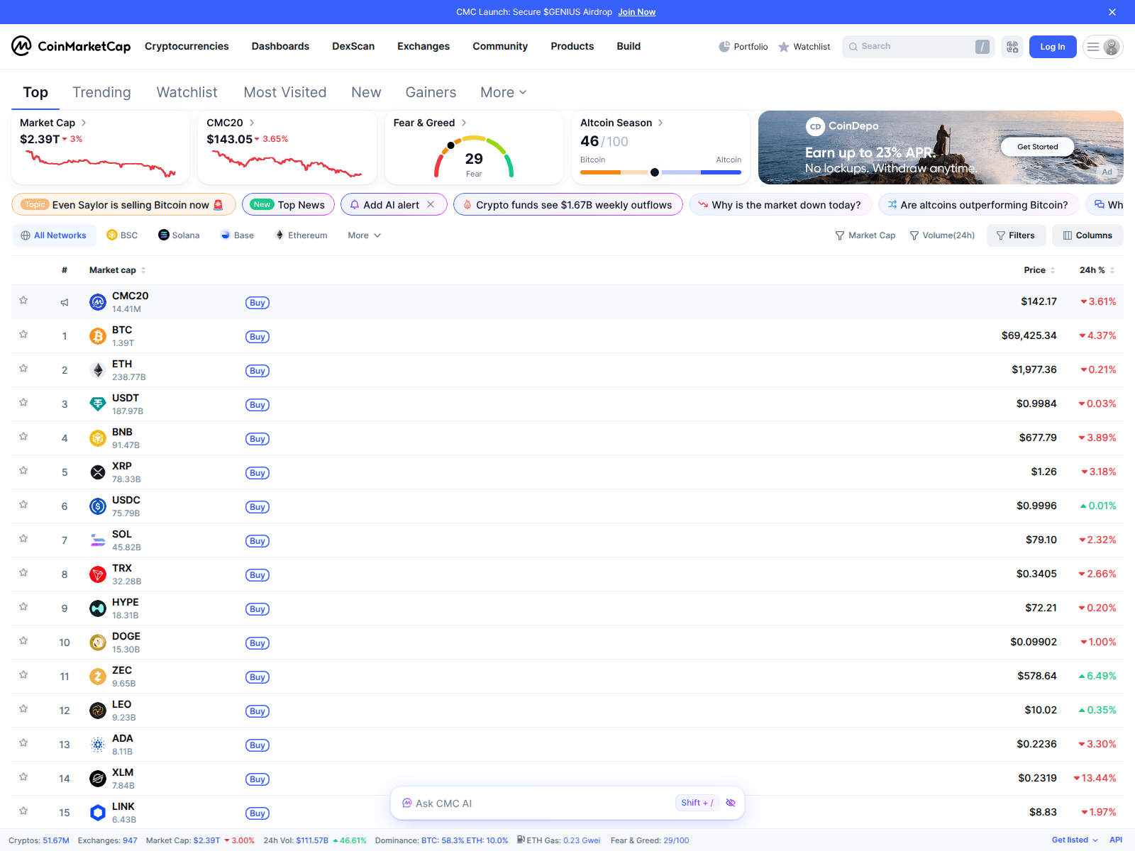Click Join Now link in banner
1135x851 pixels.
tap(636, 12)
